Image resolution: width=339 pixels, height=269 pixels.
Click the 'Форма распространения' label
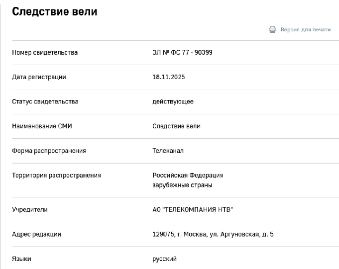click(49, 151)
